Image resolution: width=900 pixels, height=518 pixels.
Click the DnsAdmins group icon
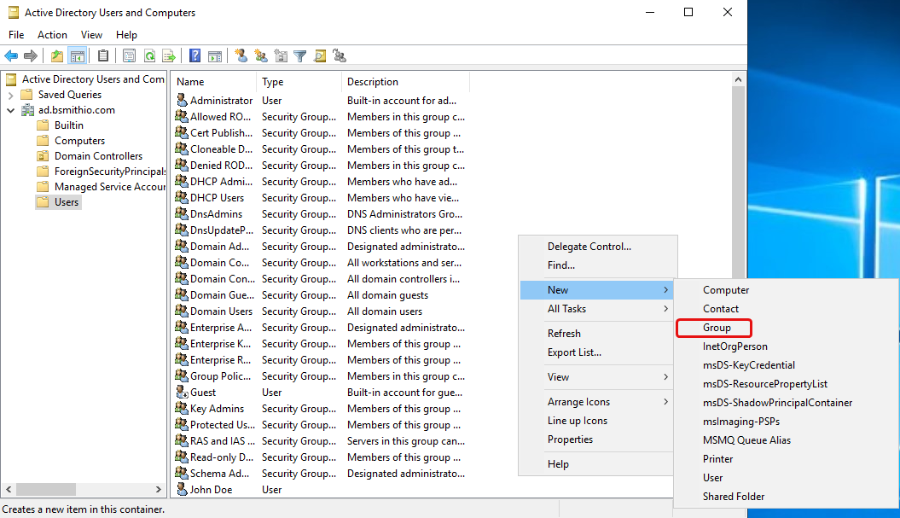(x=182, y=213)
